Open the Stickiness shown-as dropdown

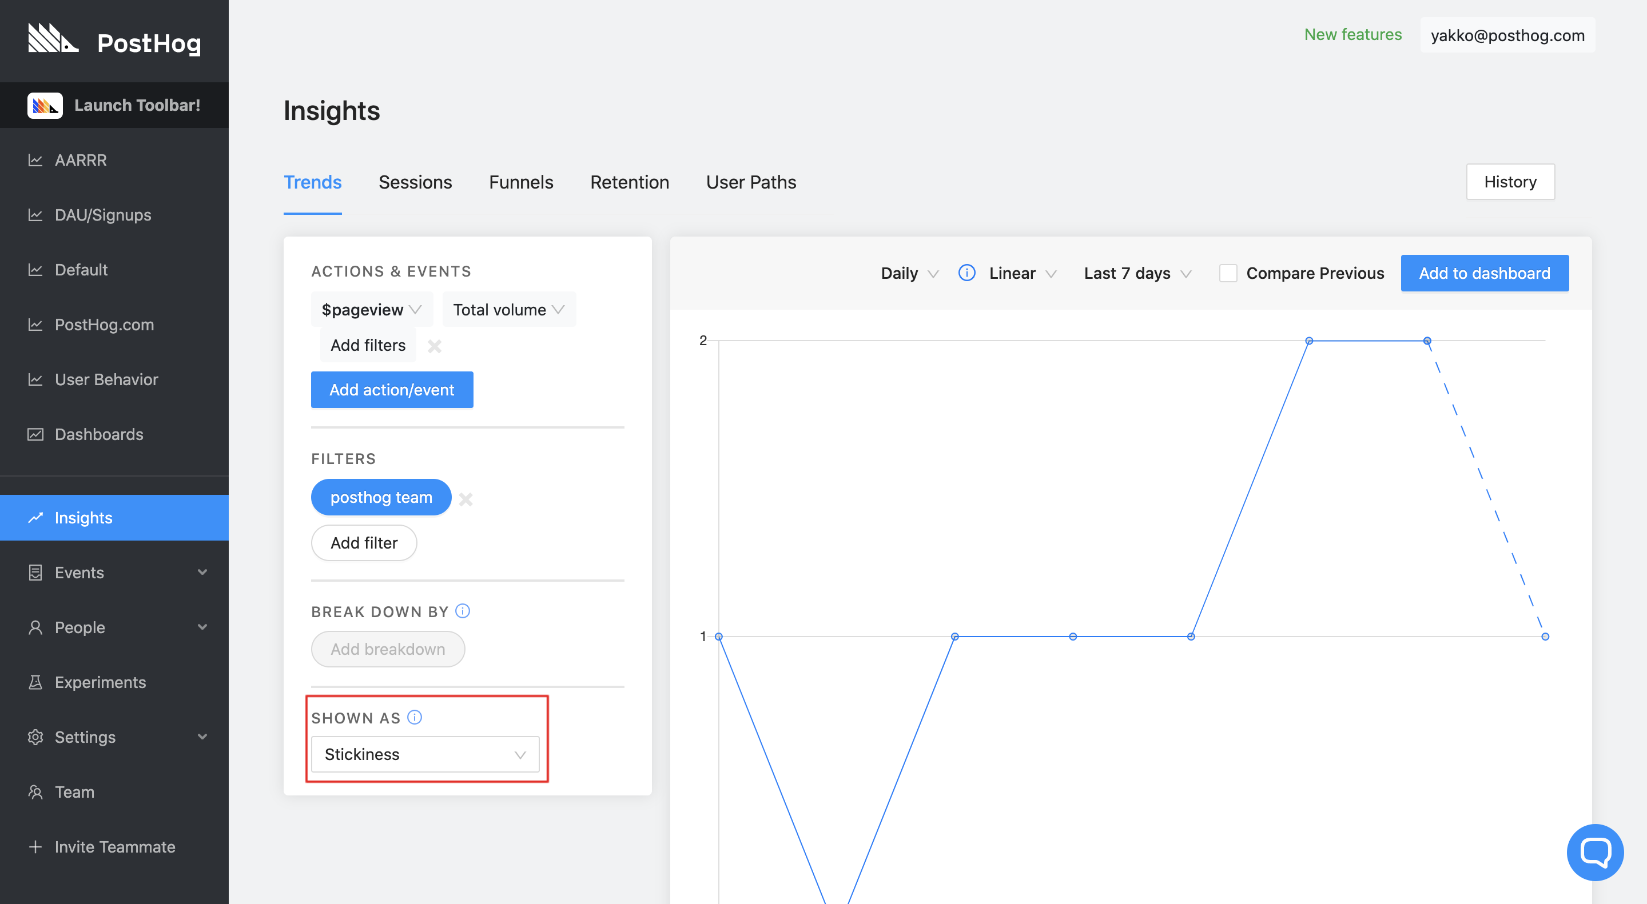point(425,754)
